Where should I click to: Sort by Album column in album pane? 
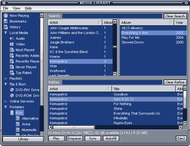(147, 23)
